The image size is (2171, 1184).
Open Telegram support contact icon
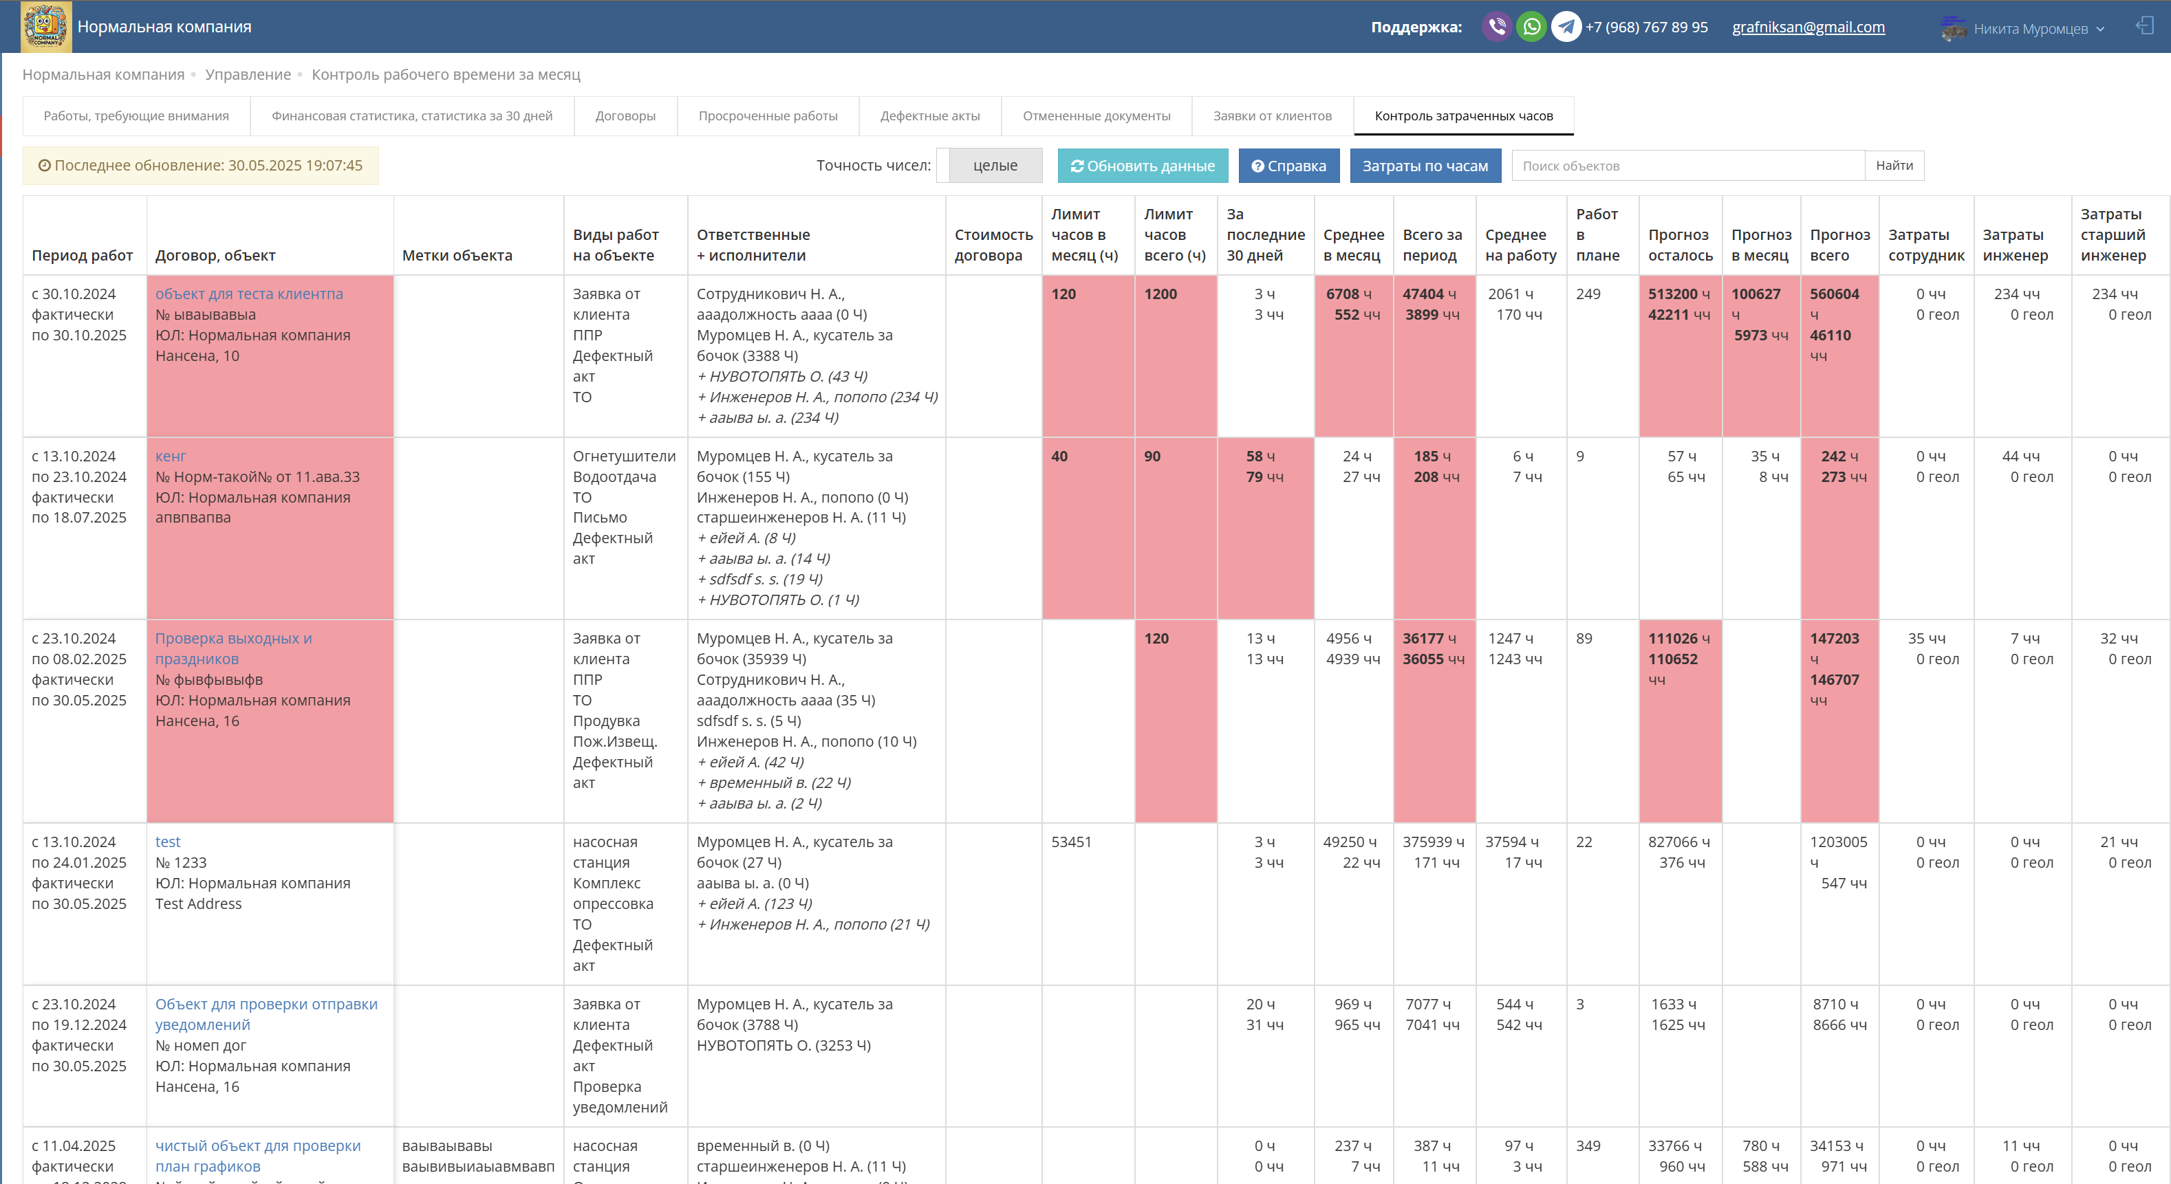1566,27
